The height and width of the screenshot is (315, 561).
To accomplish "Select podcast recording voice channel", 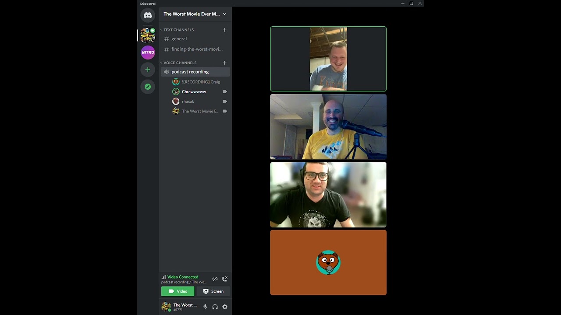I will 195,72.
